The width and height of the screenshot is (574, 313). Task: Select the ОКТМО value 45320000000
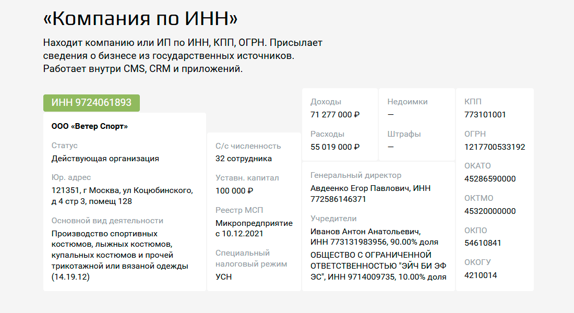[x=490, y=211]
